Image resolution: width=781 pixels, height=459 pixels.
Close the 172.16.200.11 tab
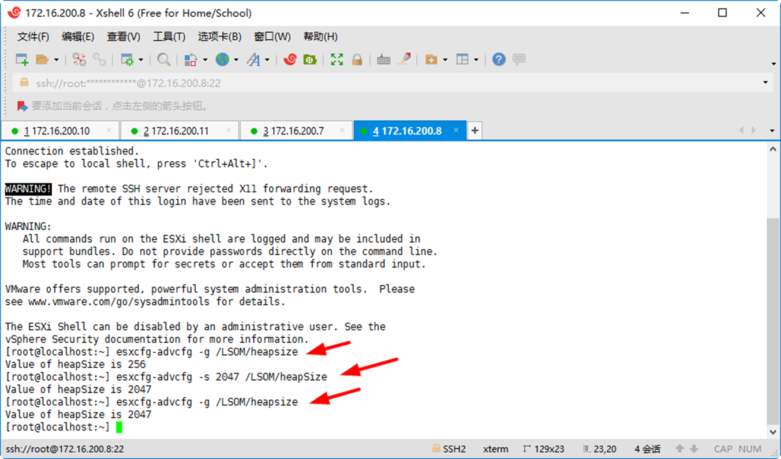point(228,130)
